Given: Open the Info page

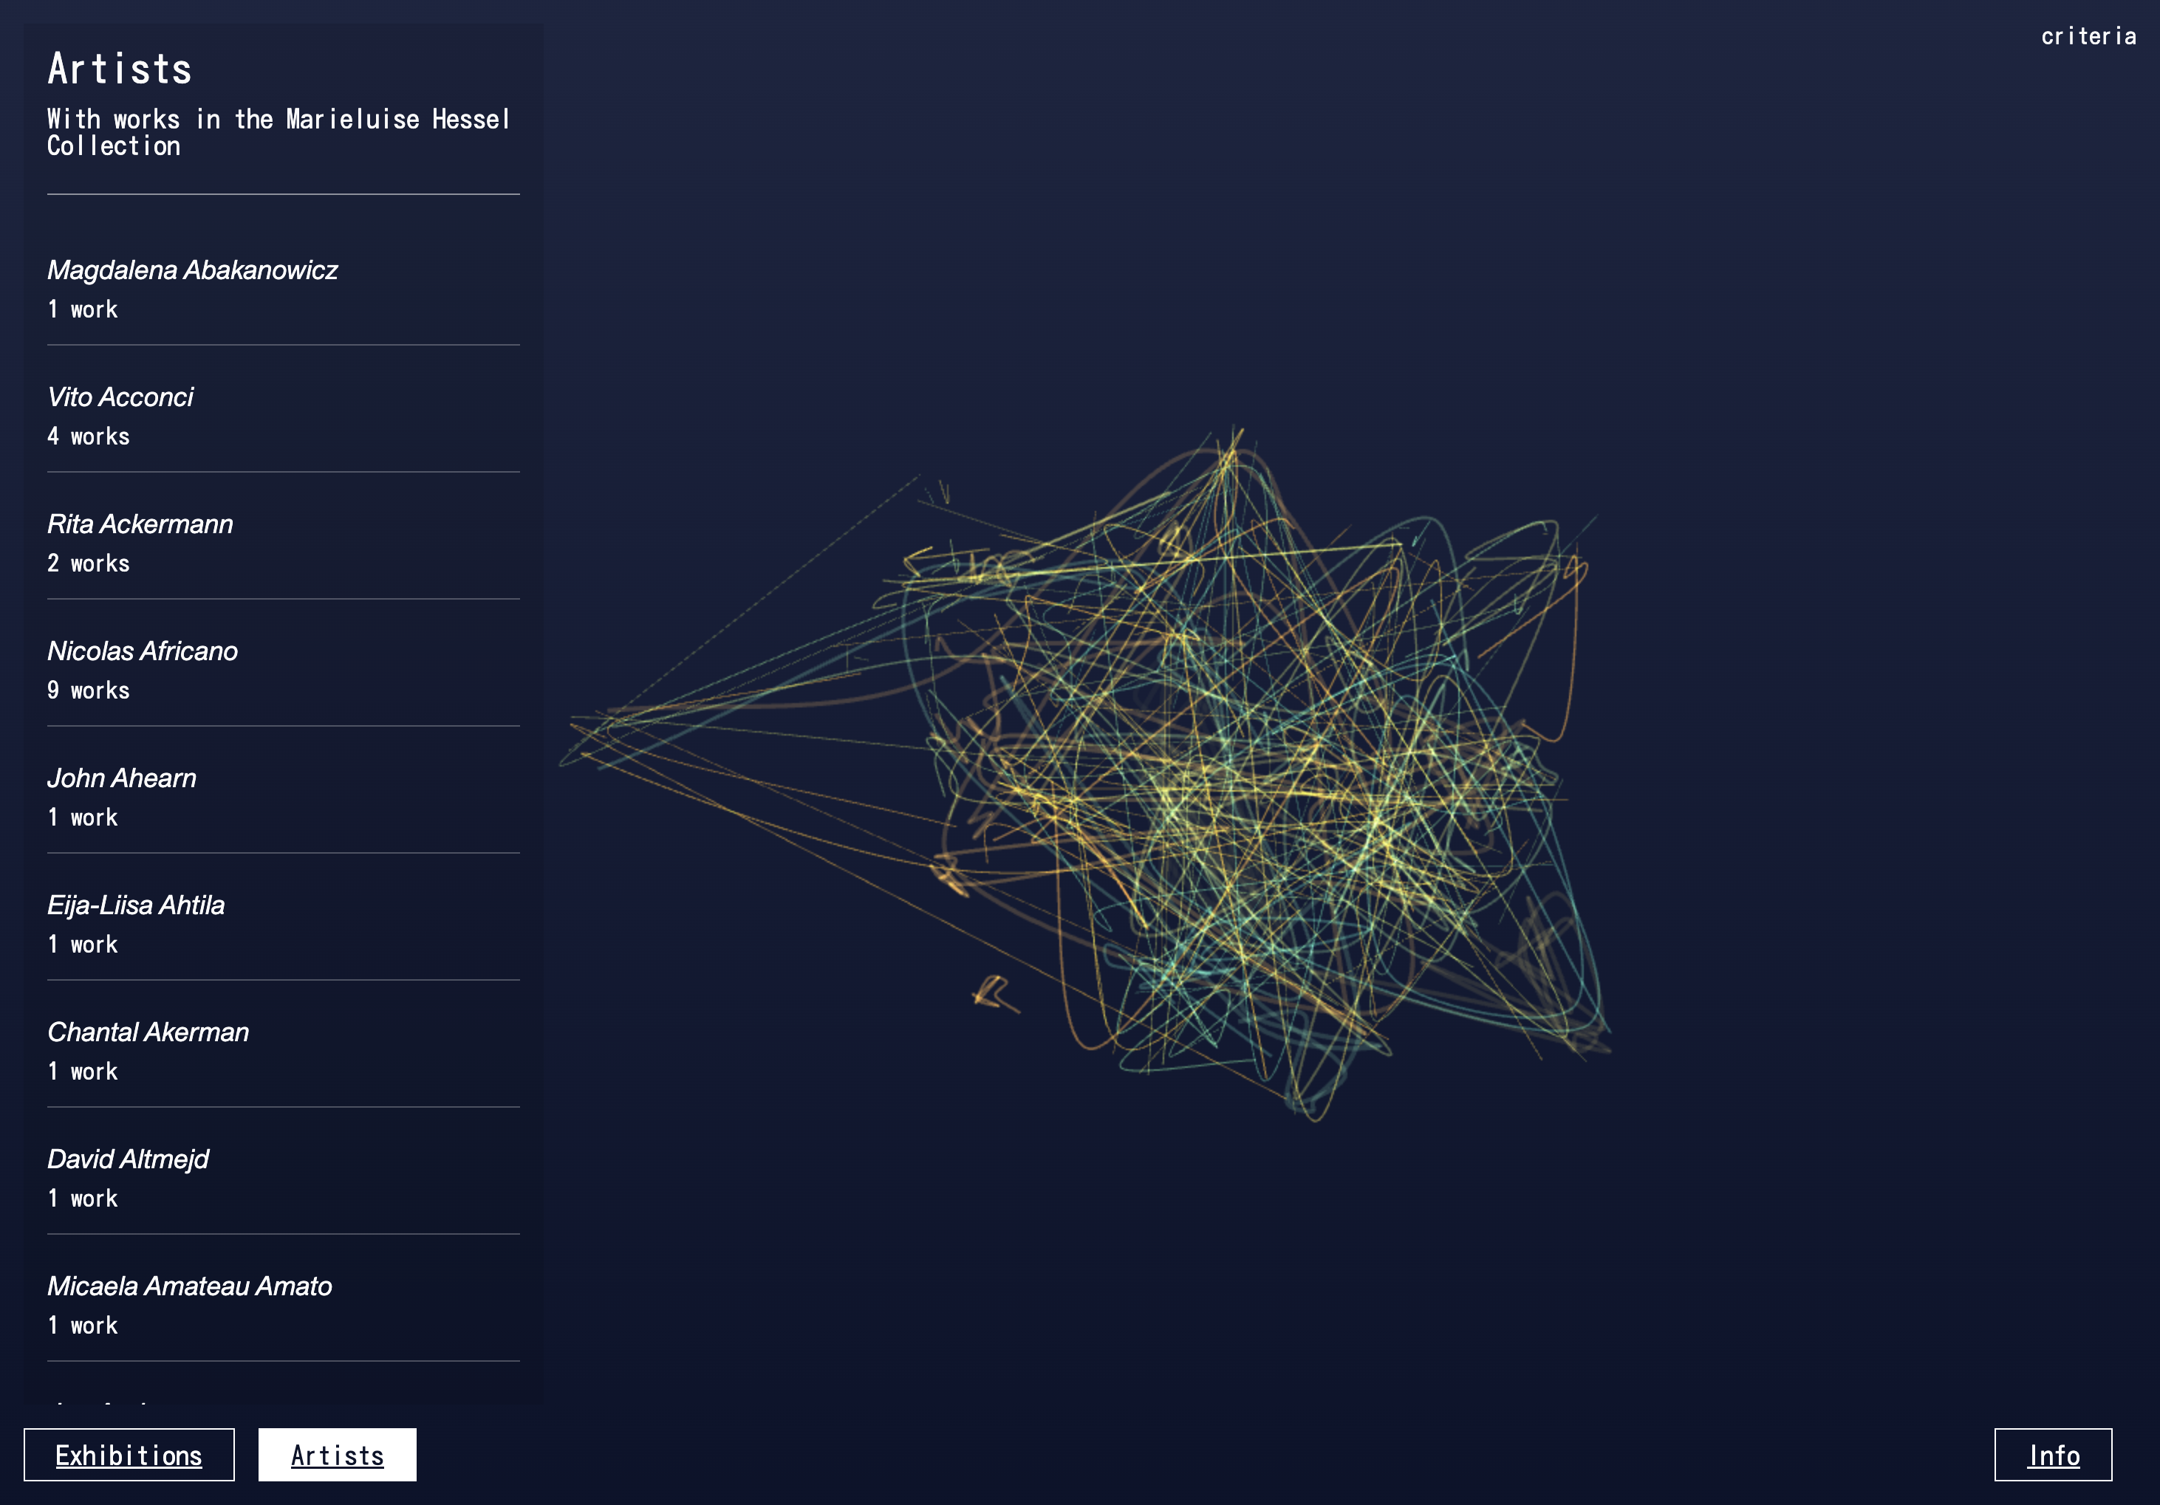Looking at the screenshot, I should [2053, 1455].
